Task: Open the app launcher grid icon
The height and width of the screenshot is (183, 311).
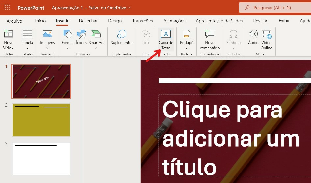Action: click(7, 8)
